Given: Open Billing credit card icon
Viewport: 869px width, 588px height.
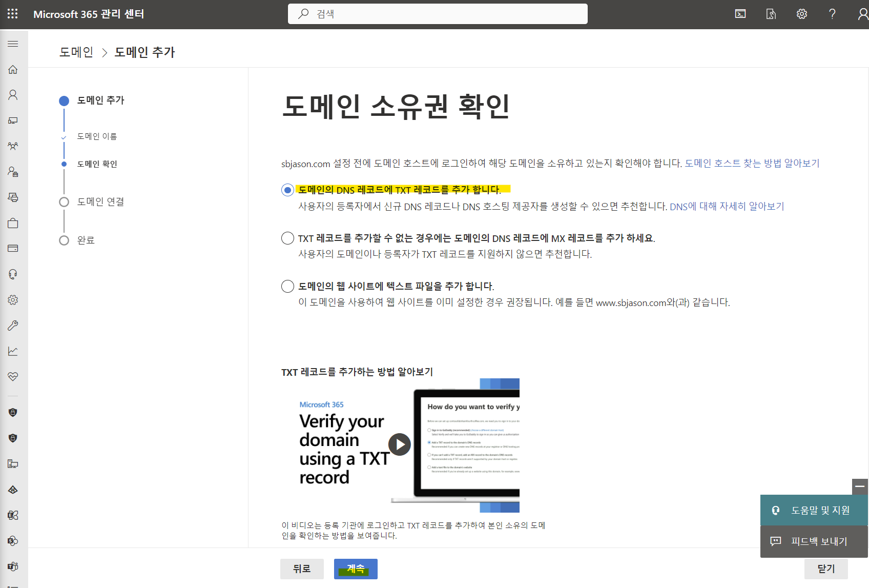Looking at the screenshot, I should (13, 249).
